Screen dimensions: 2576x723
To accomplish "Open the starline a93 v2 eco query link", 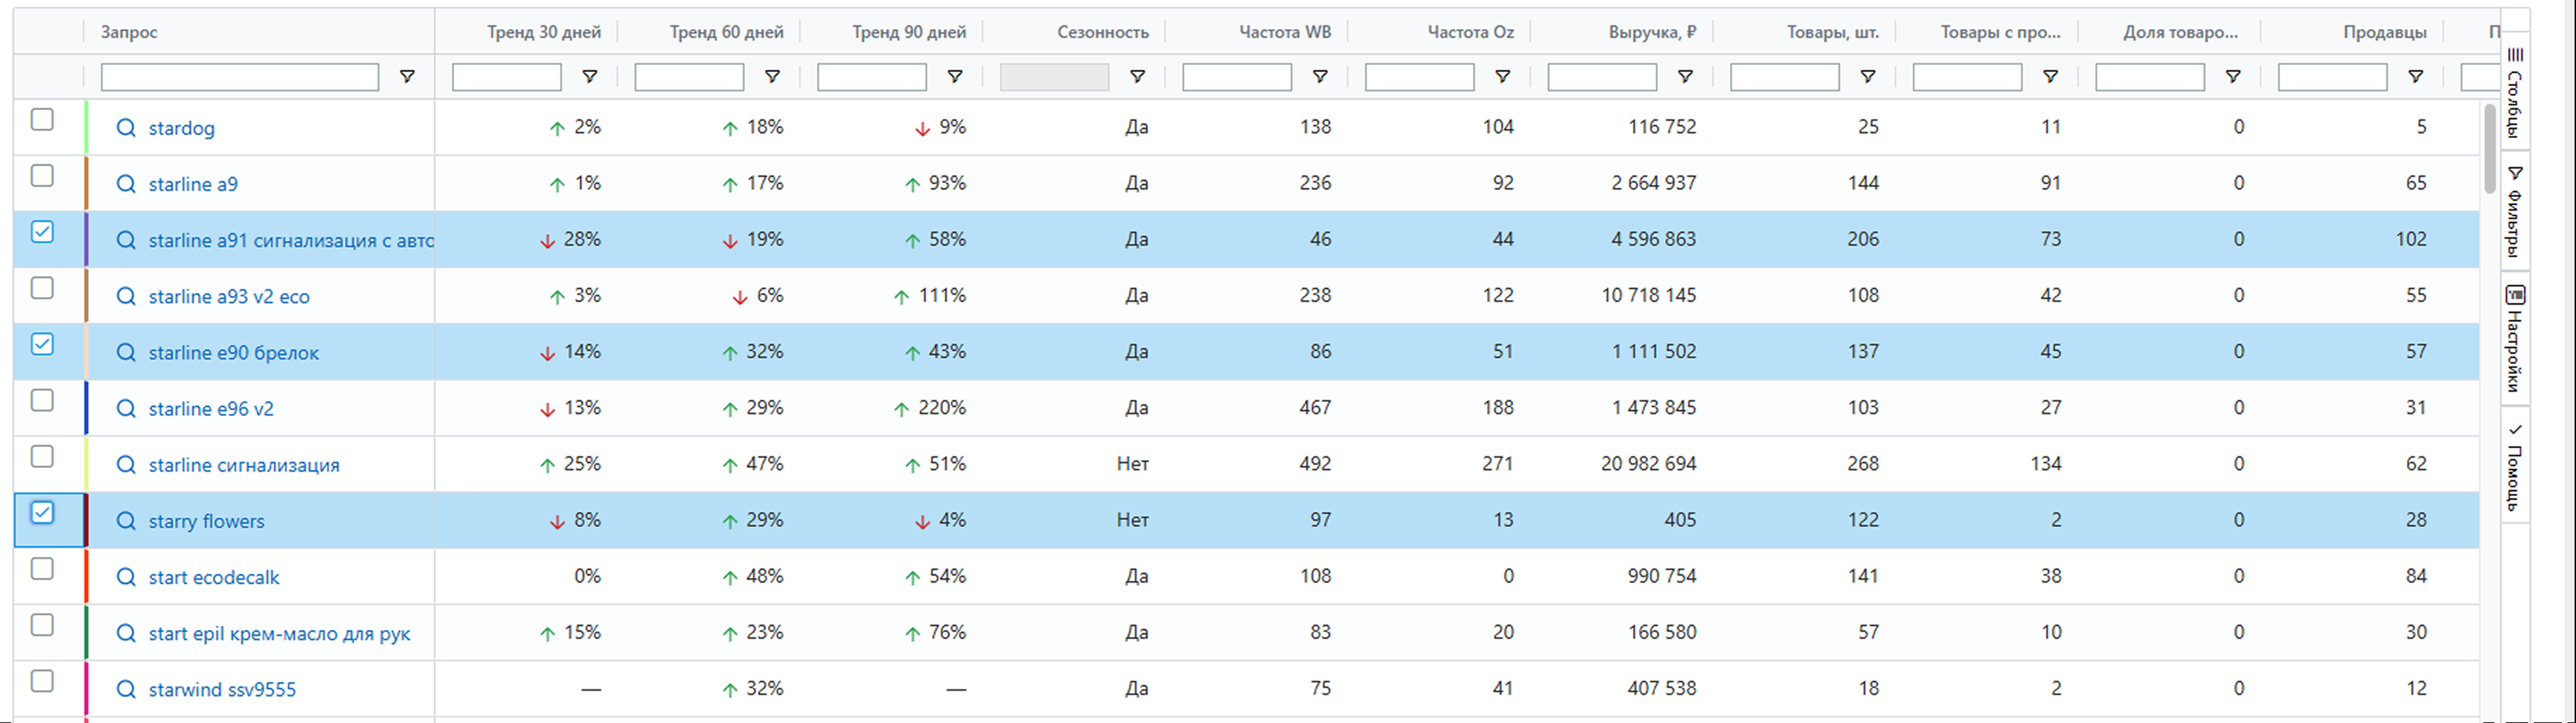I will (229, 297).
